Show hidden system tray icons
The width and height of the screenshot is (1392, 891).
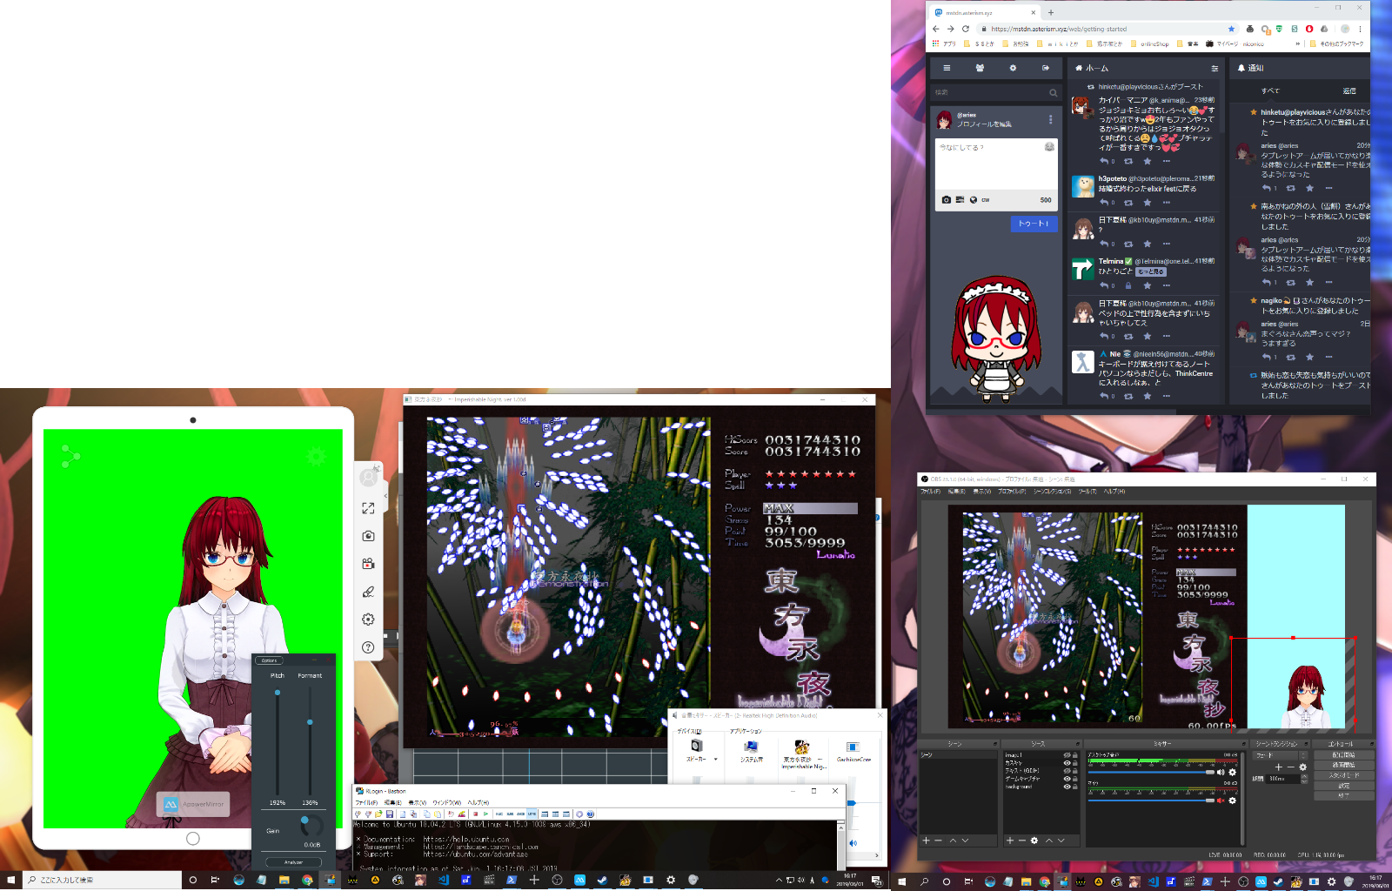[x=779, y=880]
